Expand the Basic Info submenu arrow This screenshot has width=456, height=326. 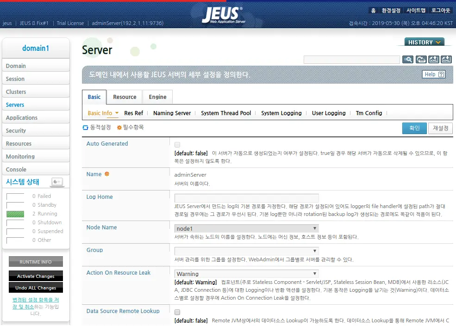[117, 113]
